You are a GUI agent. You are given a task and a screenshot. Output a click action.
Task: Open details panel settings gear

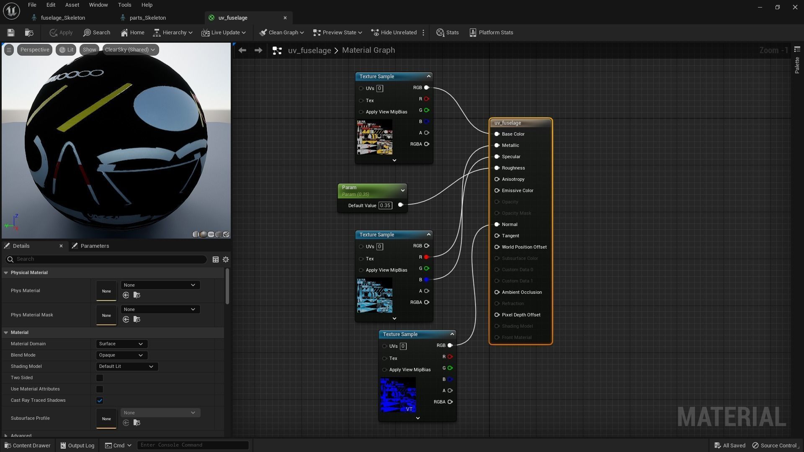coord(226,259)
